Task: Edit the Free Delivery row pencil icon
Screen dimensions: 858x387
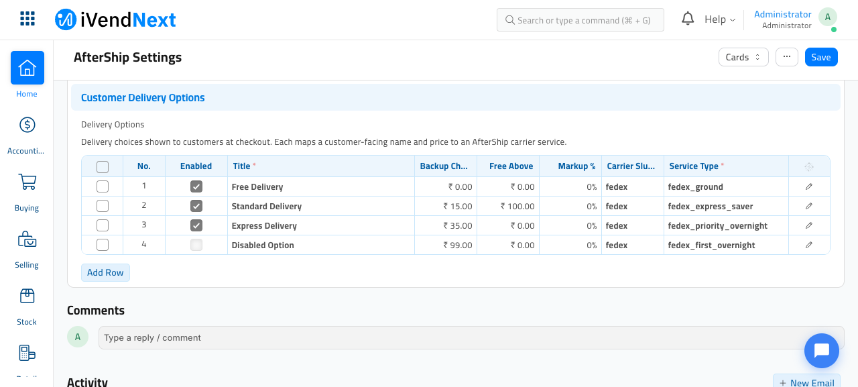Action: coord(809,186)
